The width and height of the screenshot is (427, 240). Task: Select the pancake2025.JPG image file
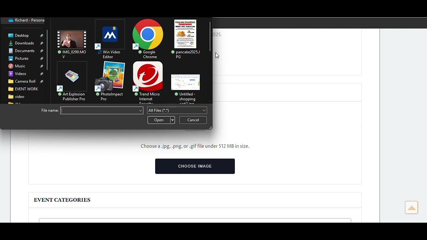(x=185, y=39)
